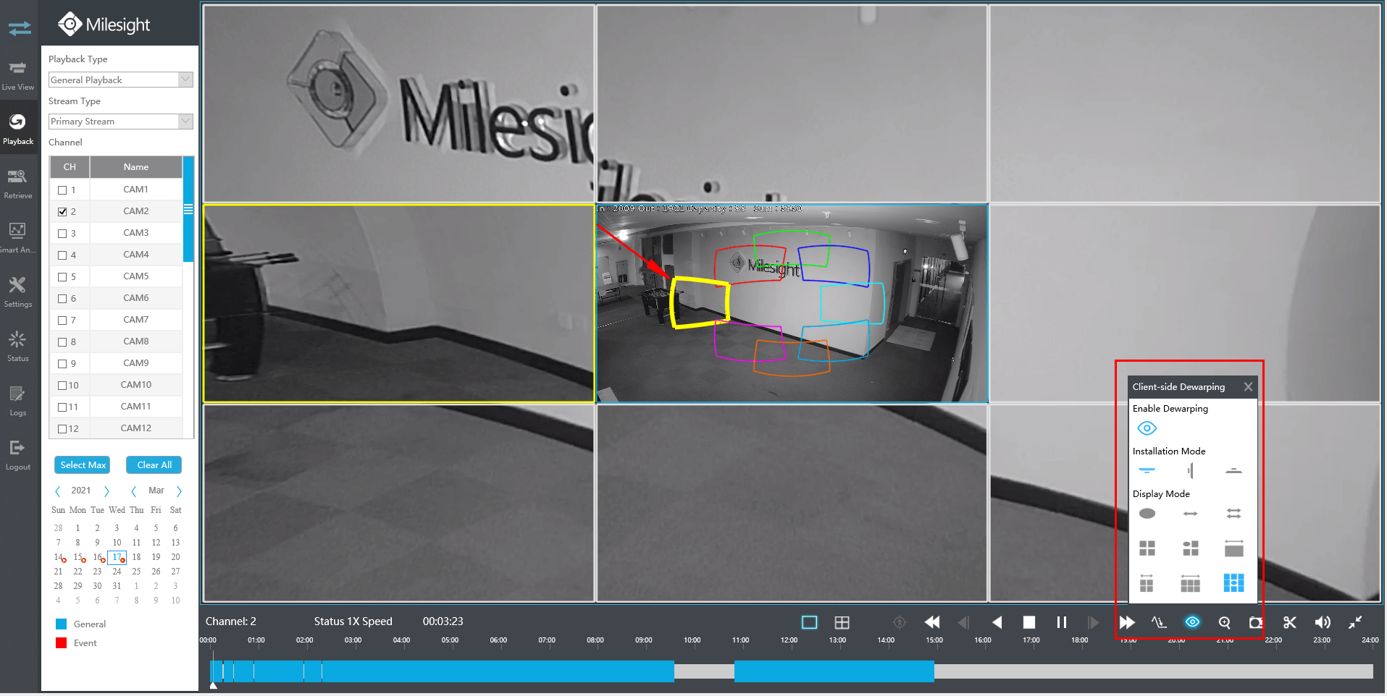The image size is (1387, 696).
Task: Switch to four-window playback layout
Action: point(842,622)
